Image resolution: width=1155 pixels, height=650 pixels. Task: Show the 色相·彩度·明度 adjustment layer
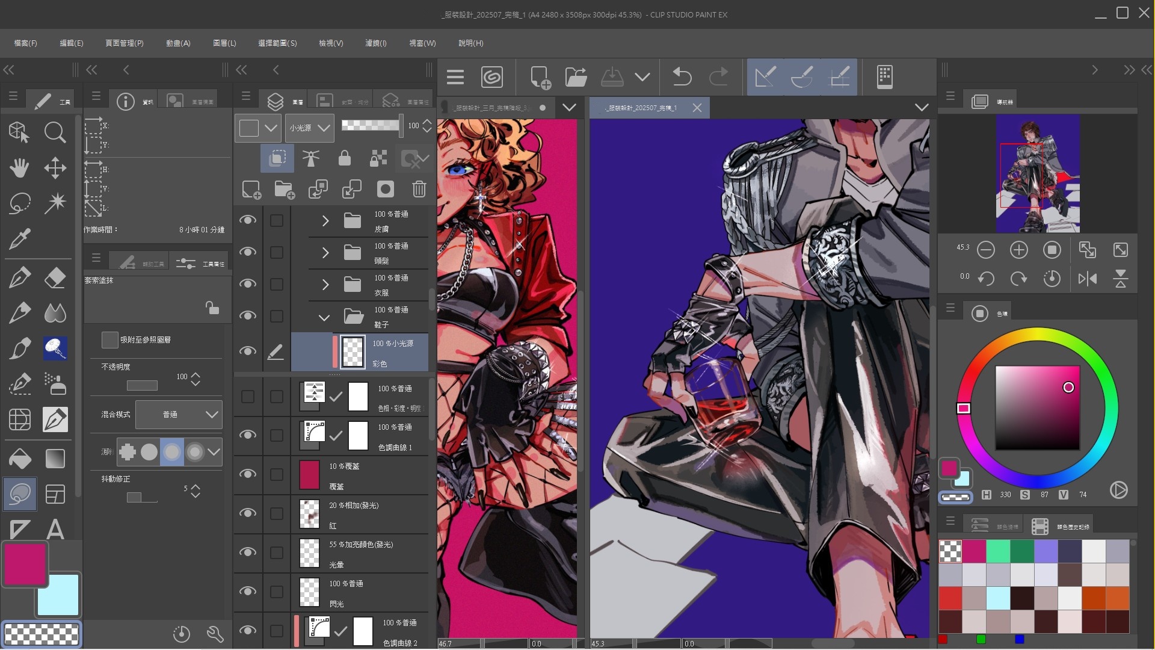[x=248, y=397]
